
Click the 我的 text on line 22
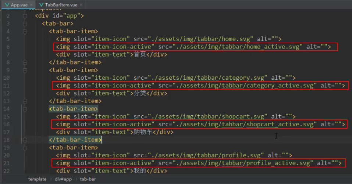tap(140, 171)
